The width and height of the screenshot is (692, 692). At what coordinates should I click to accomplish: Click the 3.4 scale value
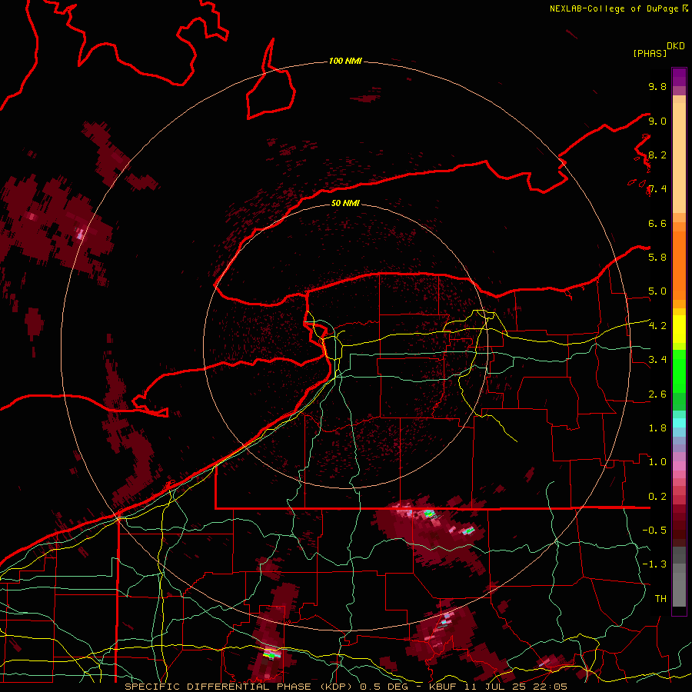(x=657, y=359)
